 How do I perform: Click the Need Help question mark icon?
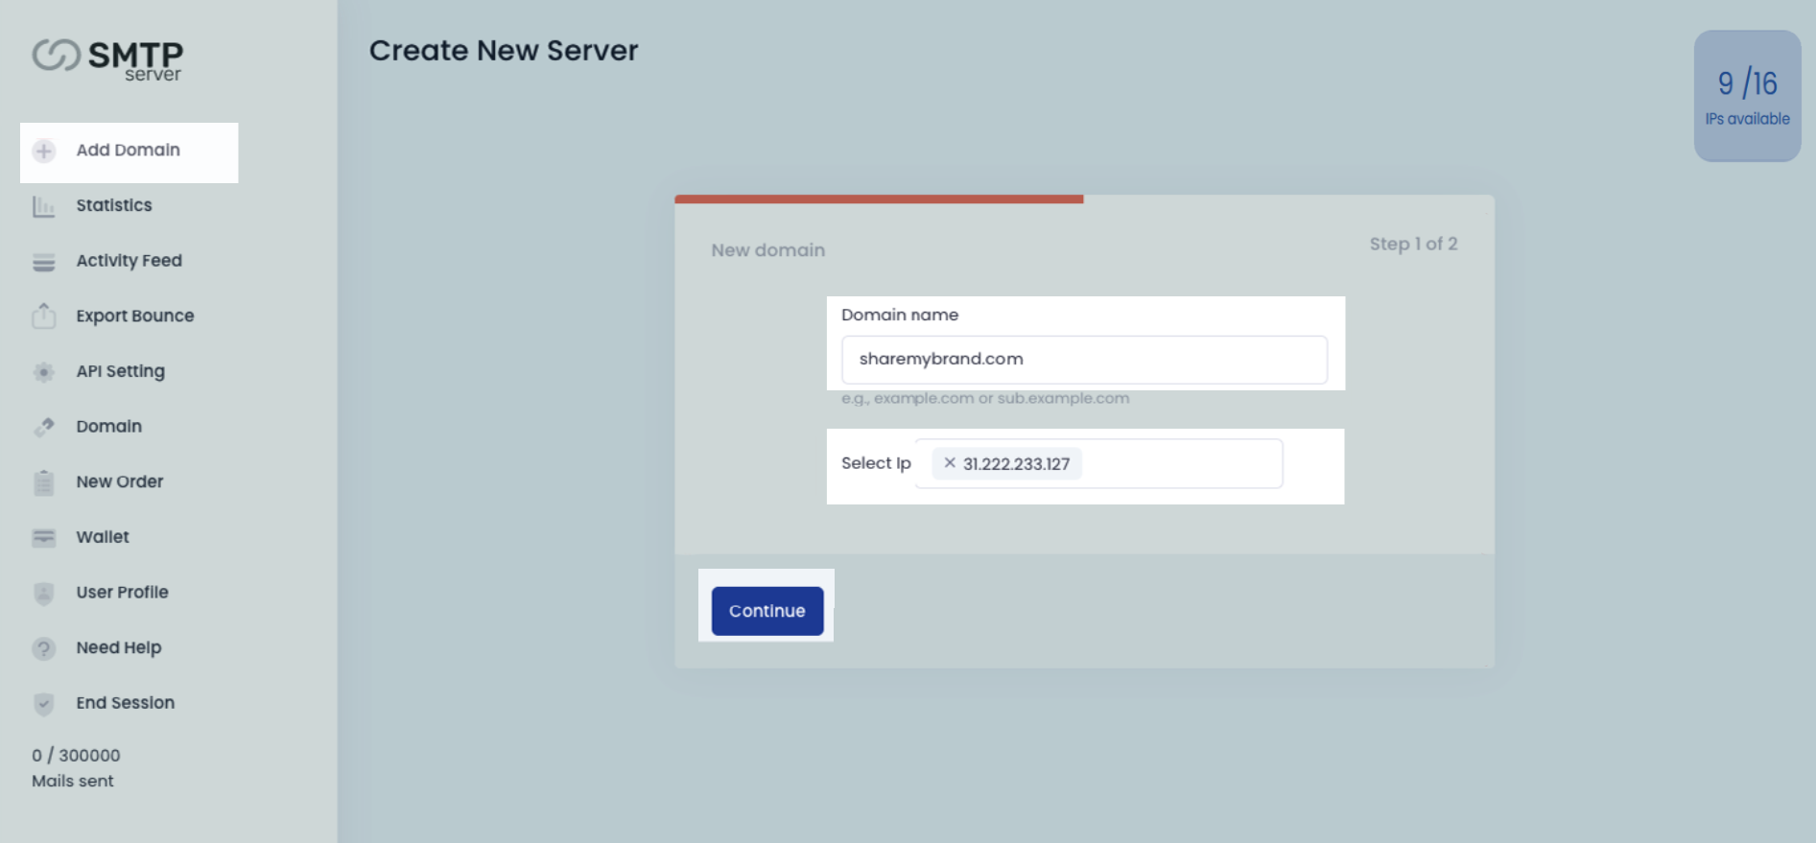tap(44, 648)
